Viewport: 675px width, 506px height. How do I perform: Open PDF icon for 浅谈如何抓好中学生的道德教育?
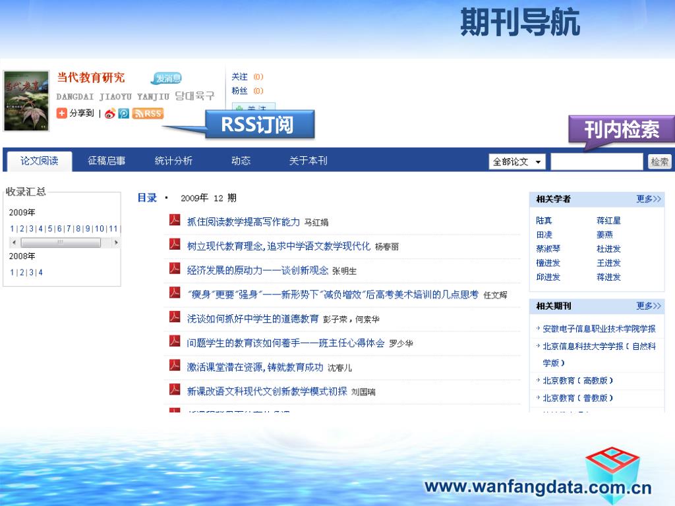point(174,317)
